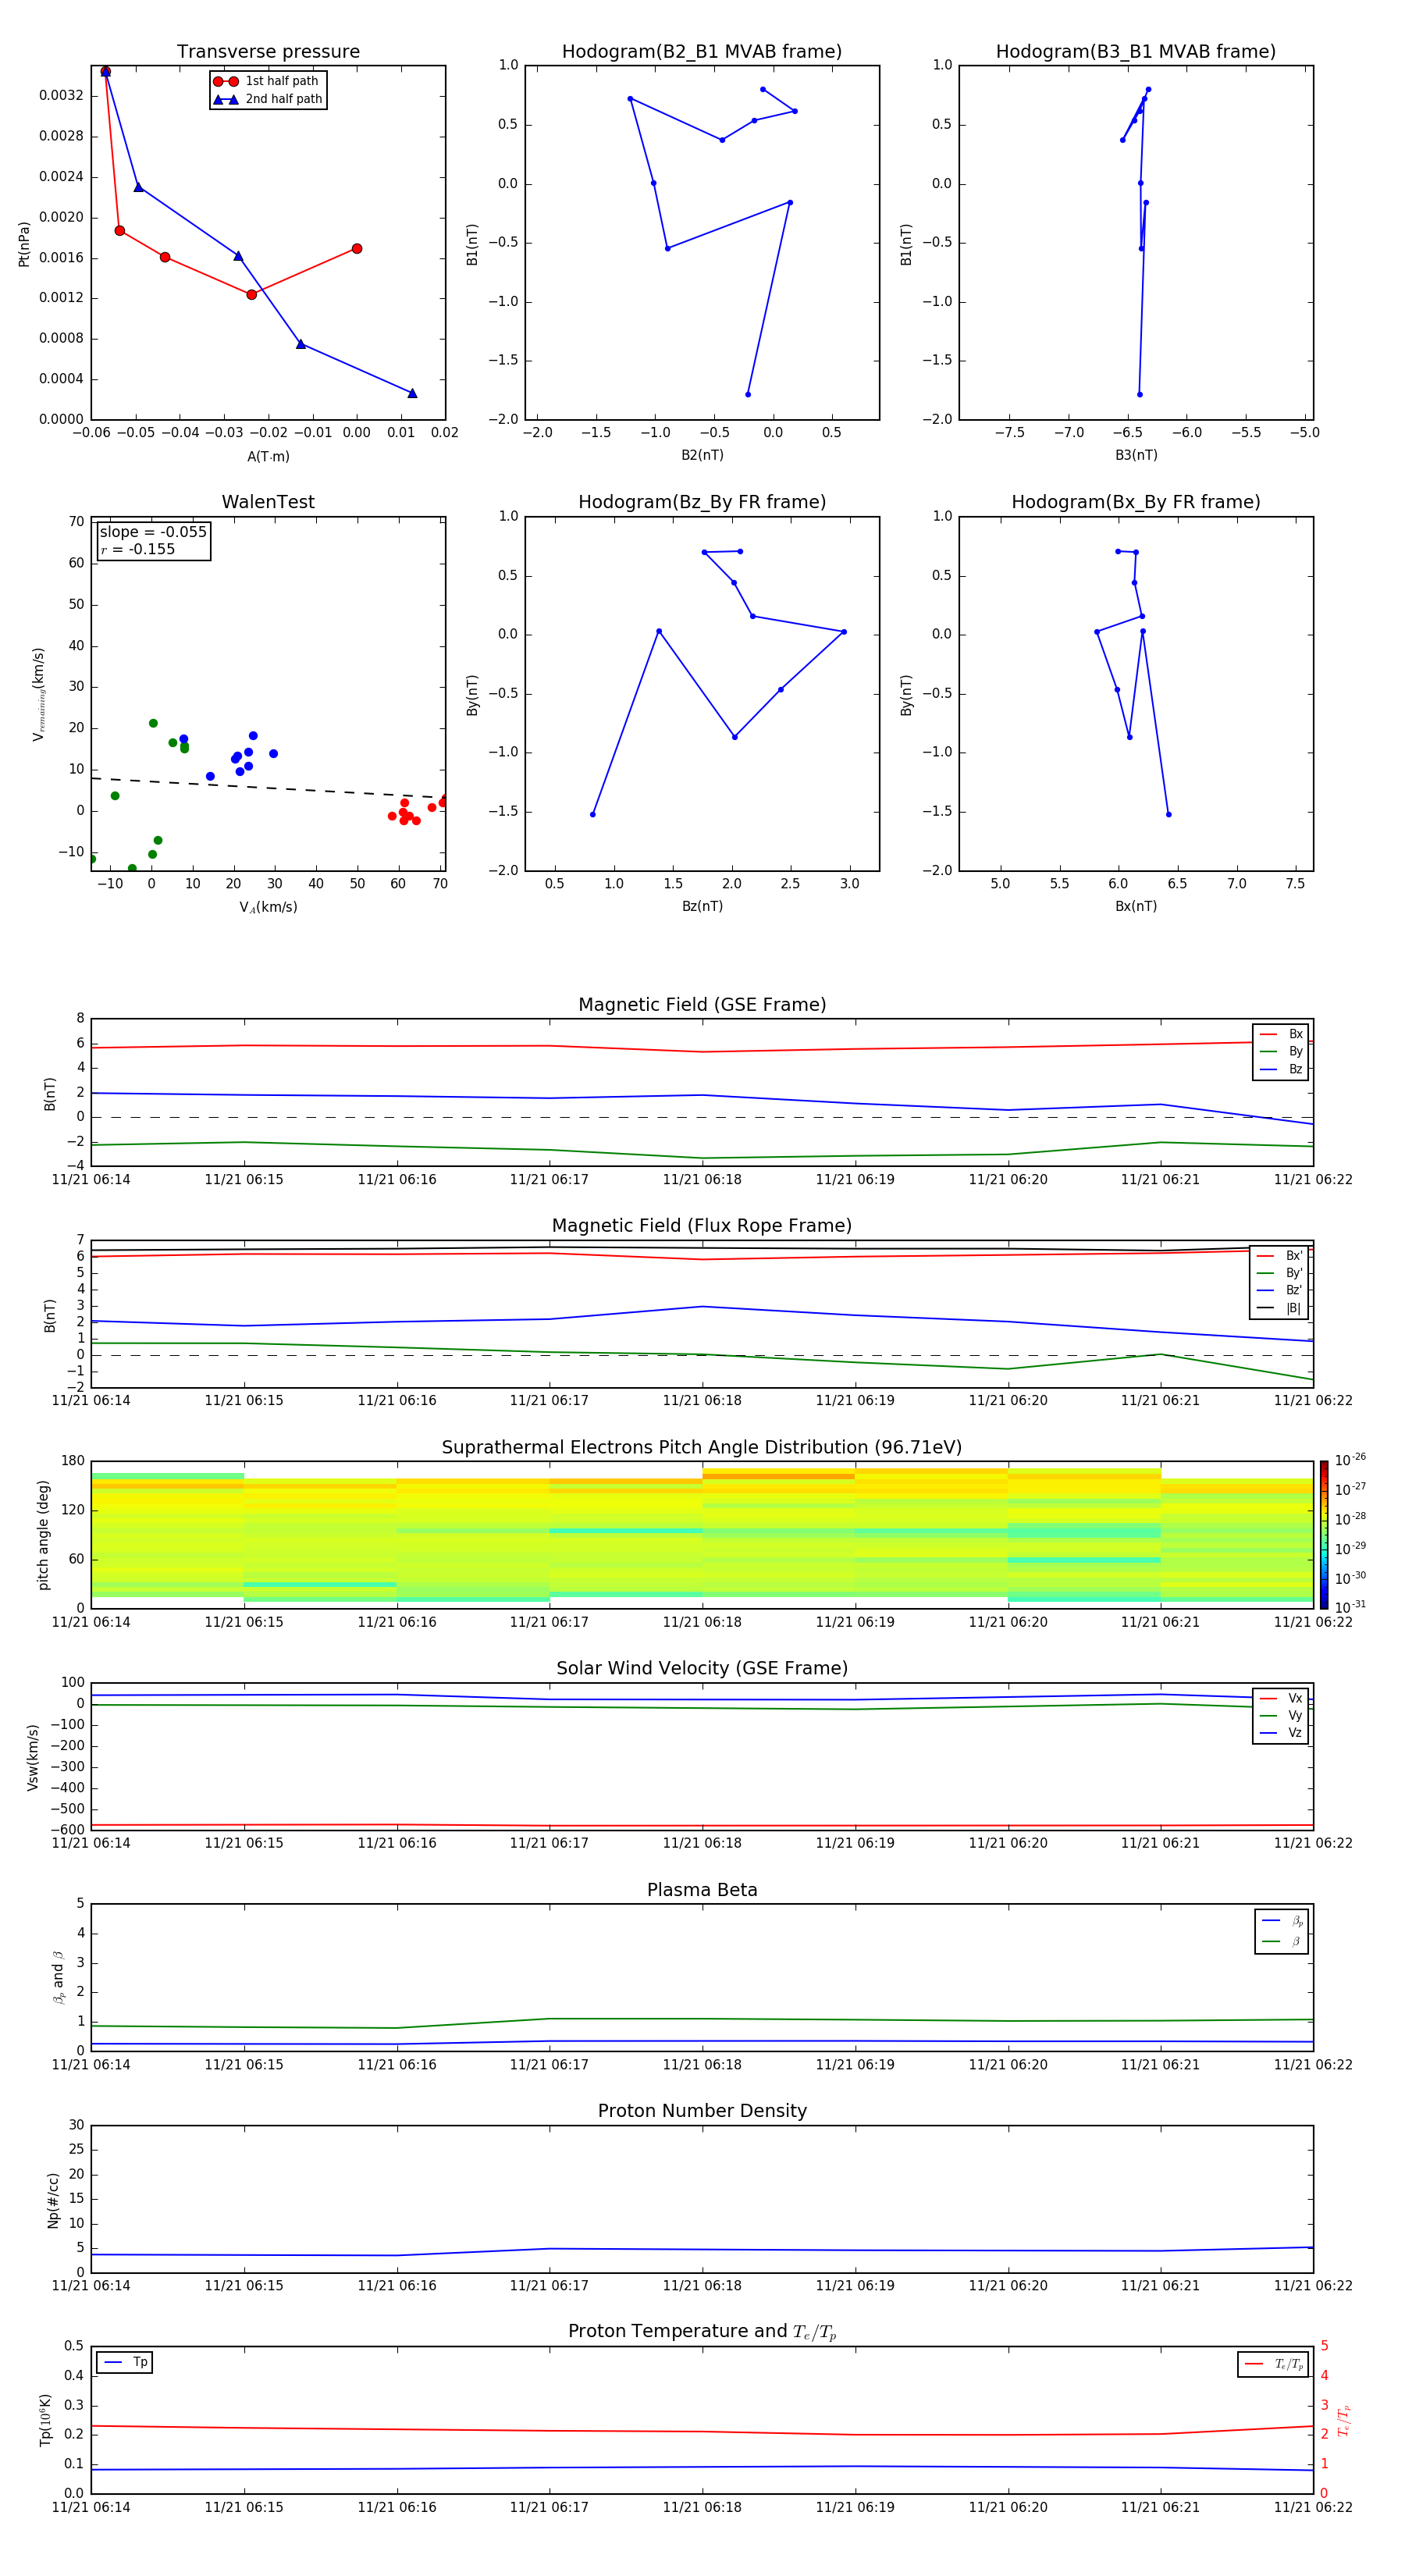Click the 'Solar Wind Velocity (GSE Frame)' title

pos(702,1669)
